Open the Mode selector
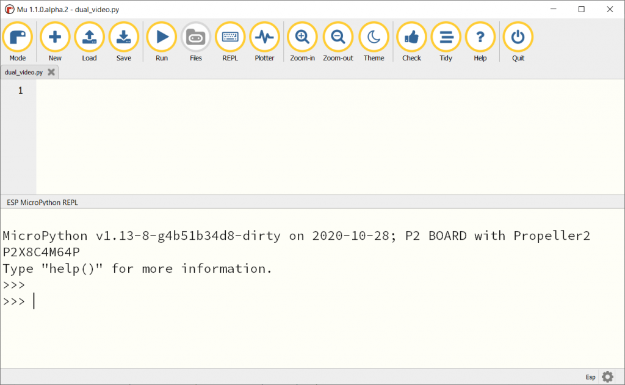The image size is (625, 385). [18, 37]
